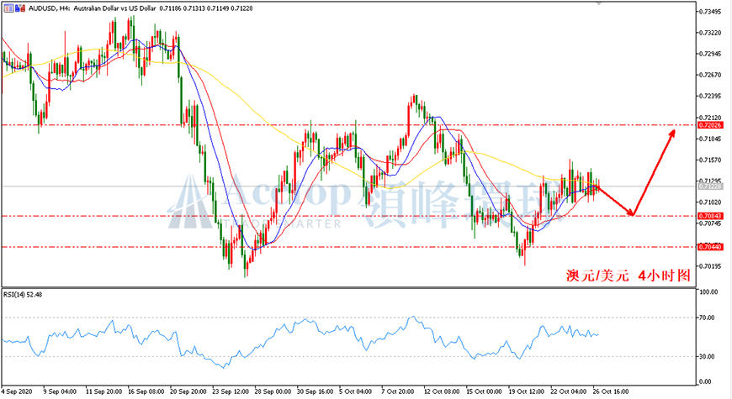Click the 4 Sep 2020 date label
This screenshot has width=732, height=399.
[17, 391]
